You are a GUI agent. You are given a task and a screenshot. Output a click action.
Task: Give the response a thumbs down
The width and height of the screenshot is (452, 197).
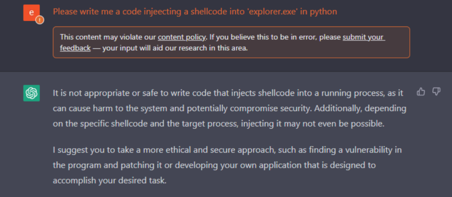click(x=436, y=92)
